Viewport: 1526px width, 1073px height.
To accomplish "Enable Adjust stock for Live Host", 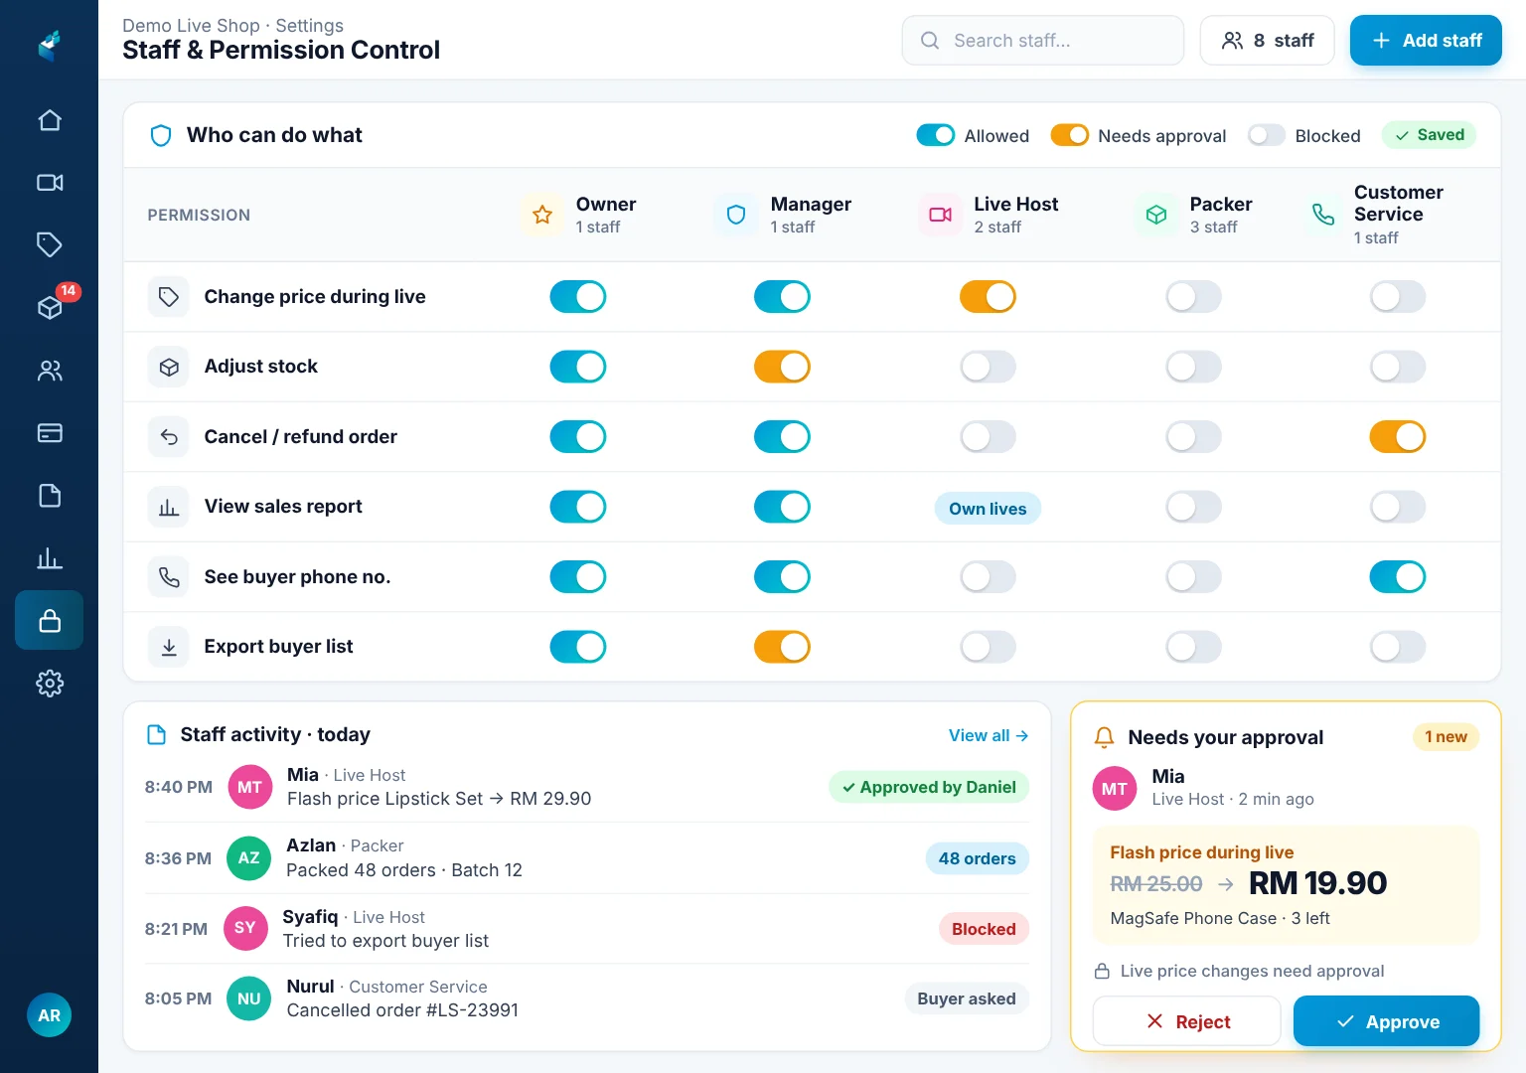I will point(988,367).
